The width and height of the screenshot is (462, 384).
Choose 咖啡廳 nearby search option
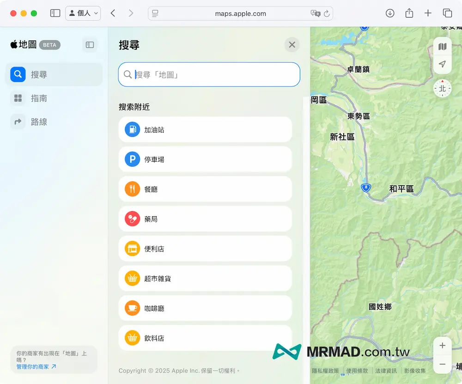(205, 308)
